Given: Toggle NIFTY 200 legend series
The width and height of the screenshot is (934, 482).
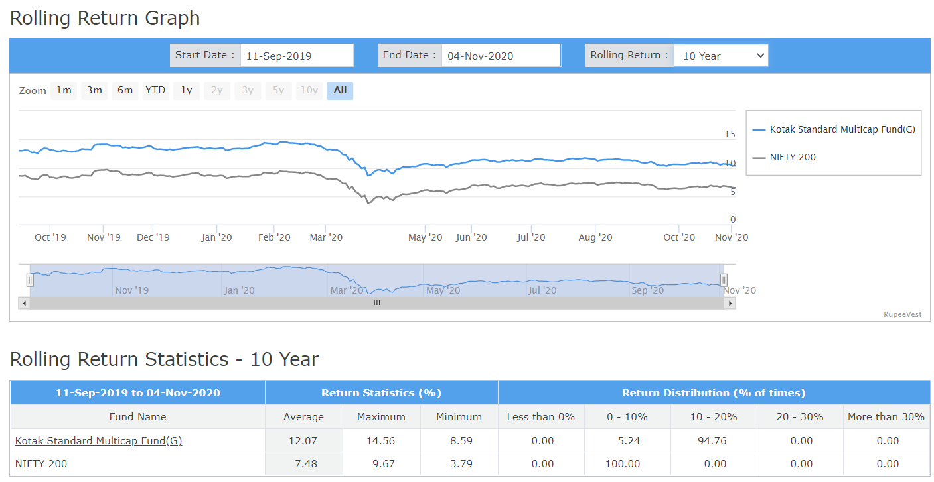Looking at the screenshot, I should point(785,157).
